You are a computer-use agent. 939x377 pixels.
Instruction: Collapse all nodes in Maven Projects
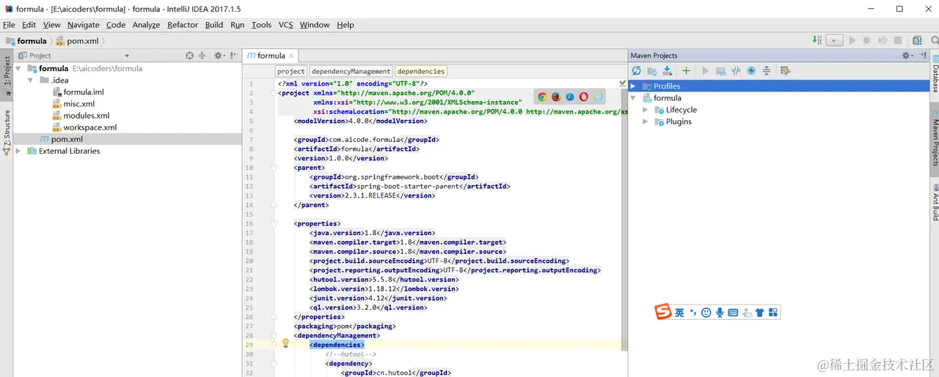[x=767, y=71]
